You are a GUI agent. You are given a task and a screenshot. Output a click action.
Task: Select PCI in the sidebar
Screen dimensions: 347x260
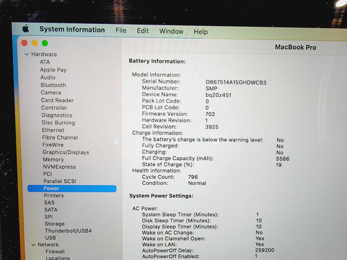click(x=48, y=174)
